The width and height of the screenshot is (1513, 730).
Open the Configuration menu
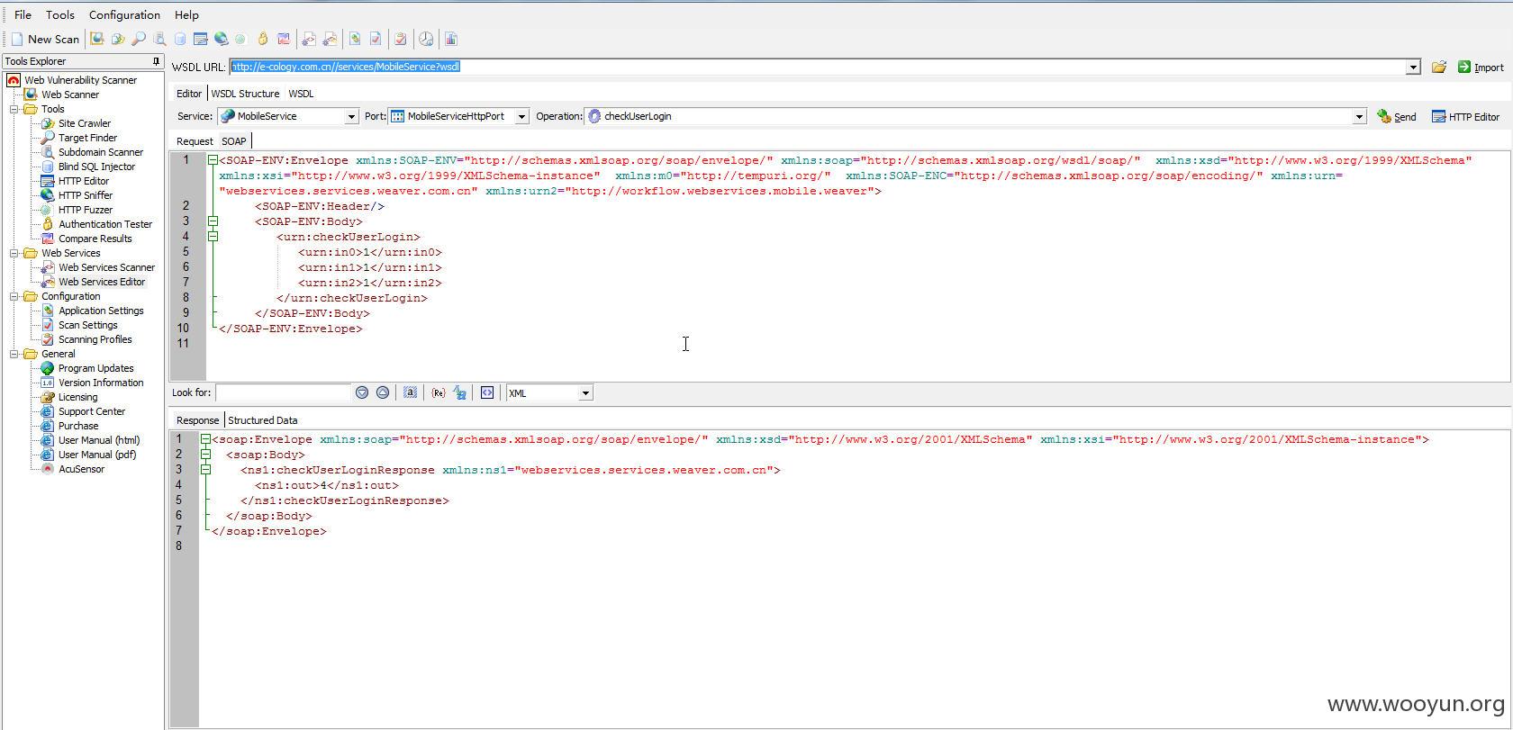[124, 14]
